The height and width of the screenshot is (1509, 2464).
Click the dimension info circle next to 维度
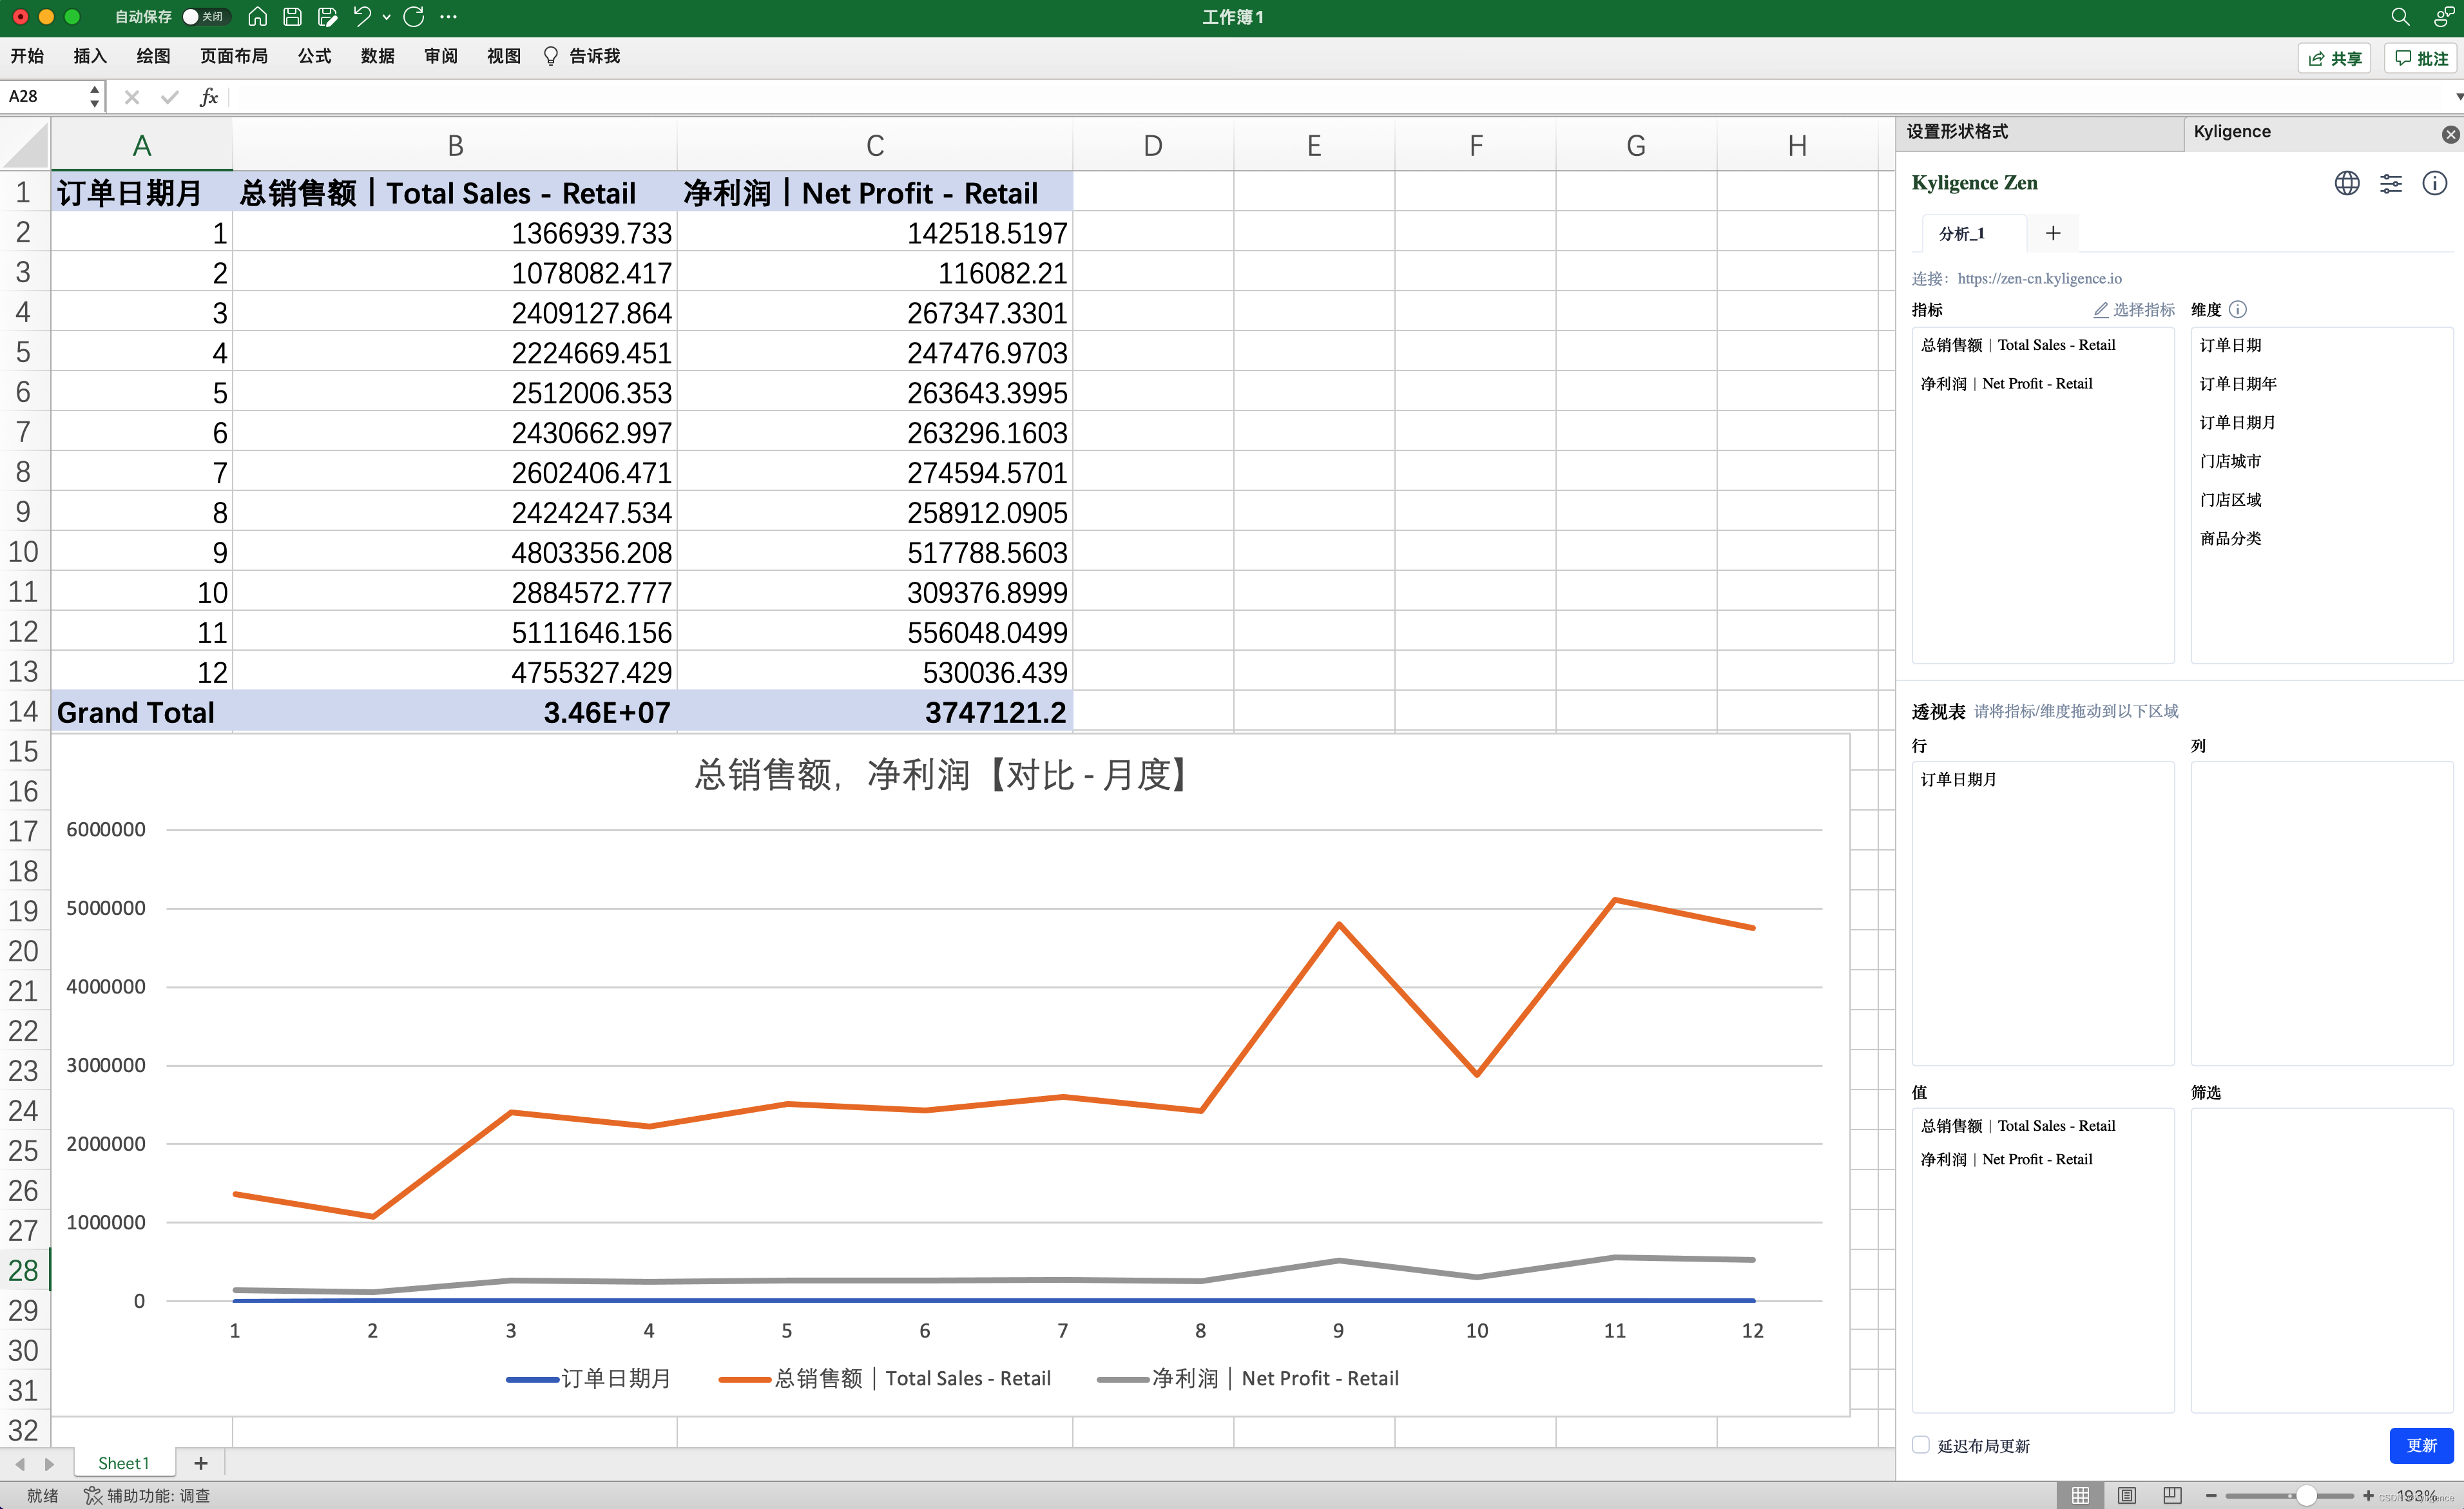[x=2238, y=310]
